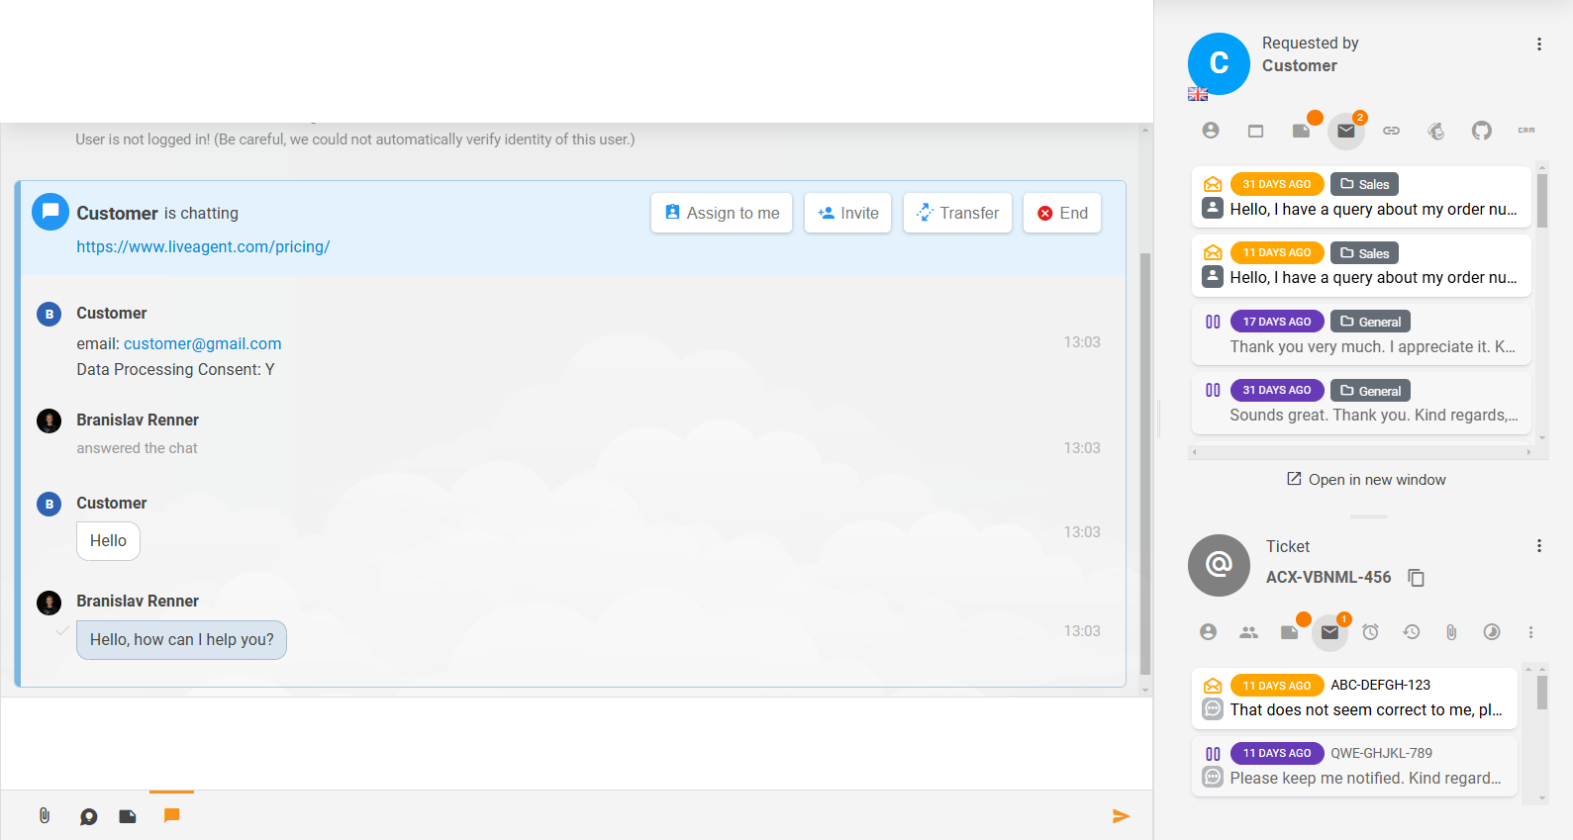Click the attachment paperclip in reply toolbar
The width and height of the screenshot is (1573, 840).
(x=45, y=816)
